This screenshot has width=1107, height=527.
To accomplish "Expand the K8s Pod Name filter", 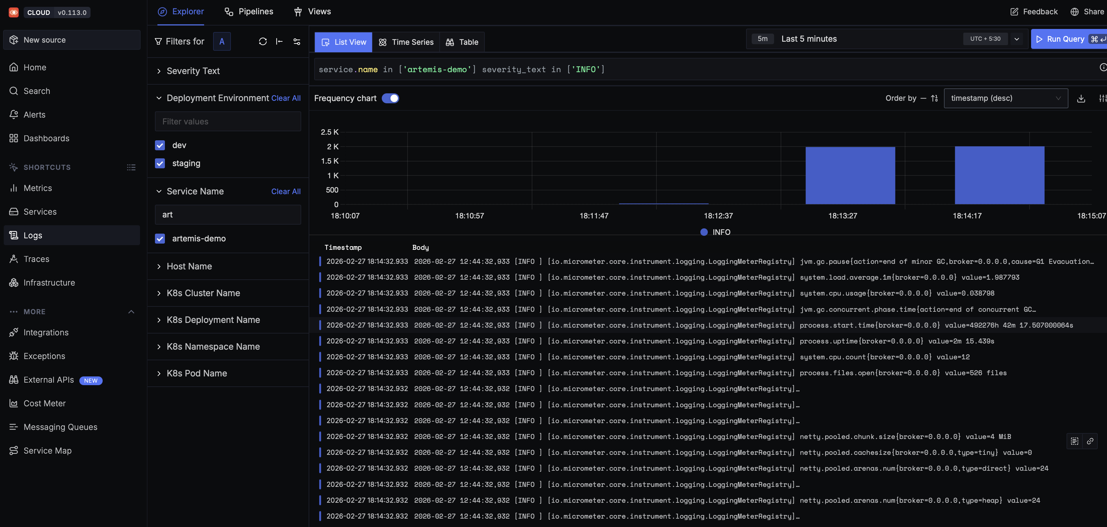I will tap(196, 373).
